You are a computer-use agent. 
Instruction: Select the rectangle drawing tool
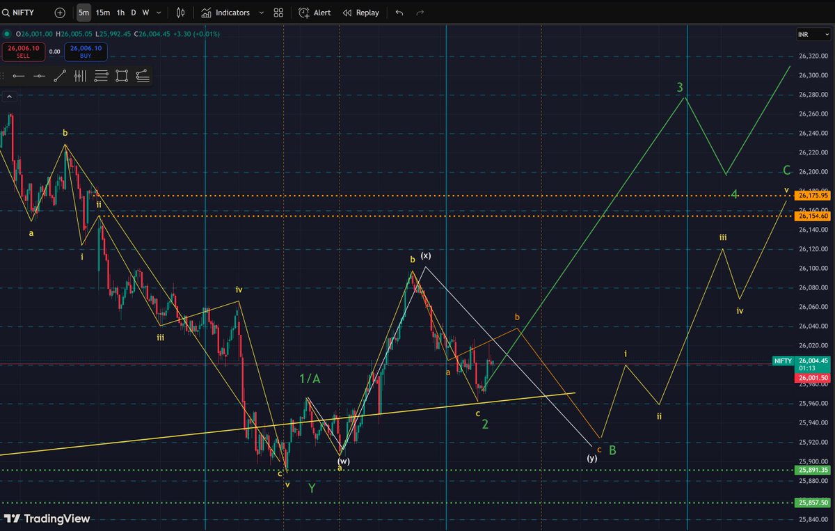point(122,75)
